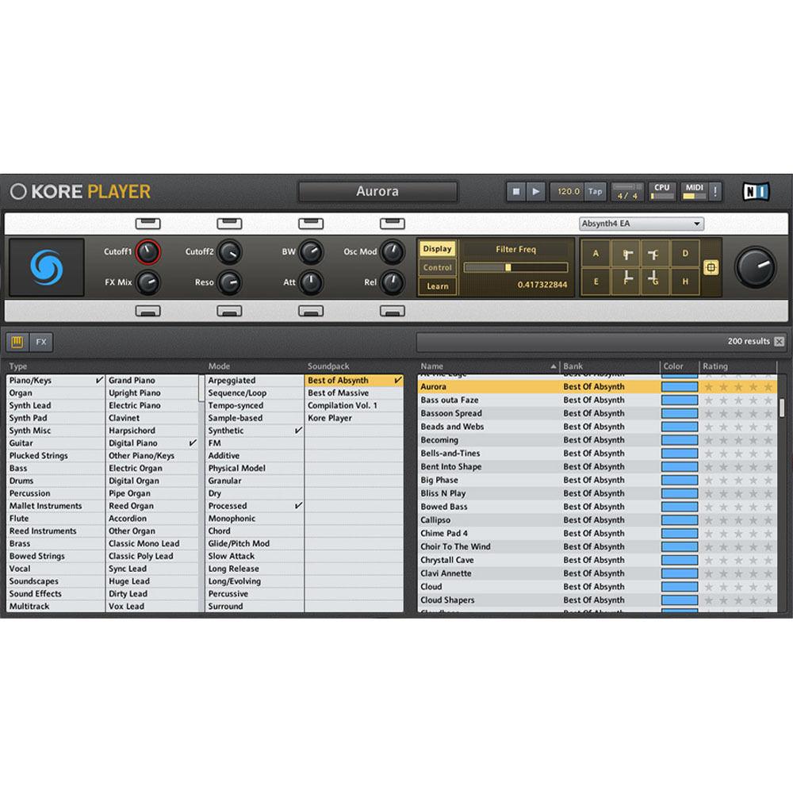Click the Tap tempo button
Image resolution: width=793 pixels, height=793 pixels.
595,191
